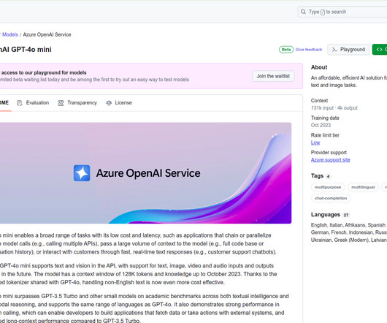Click the multilingual tag
The height and width of the screenshot is (323, 387).
(363, 187)
